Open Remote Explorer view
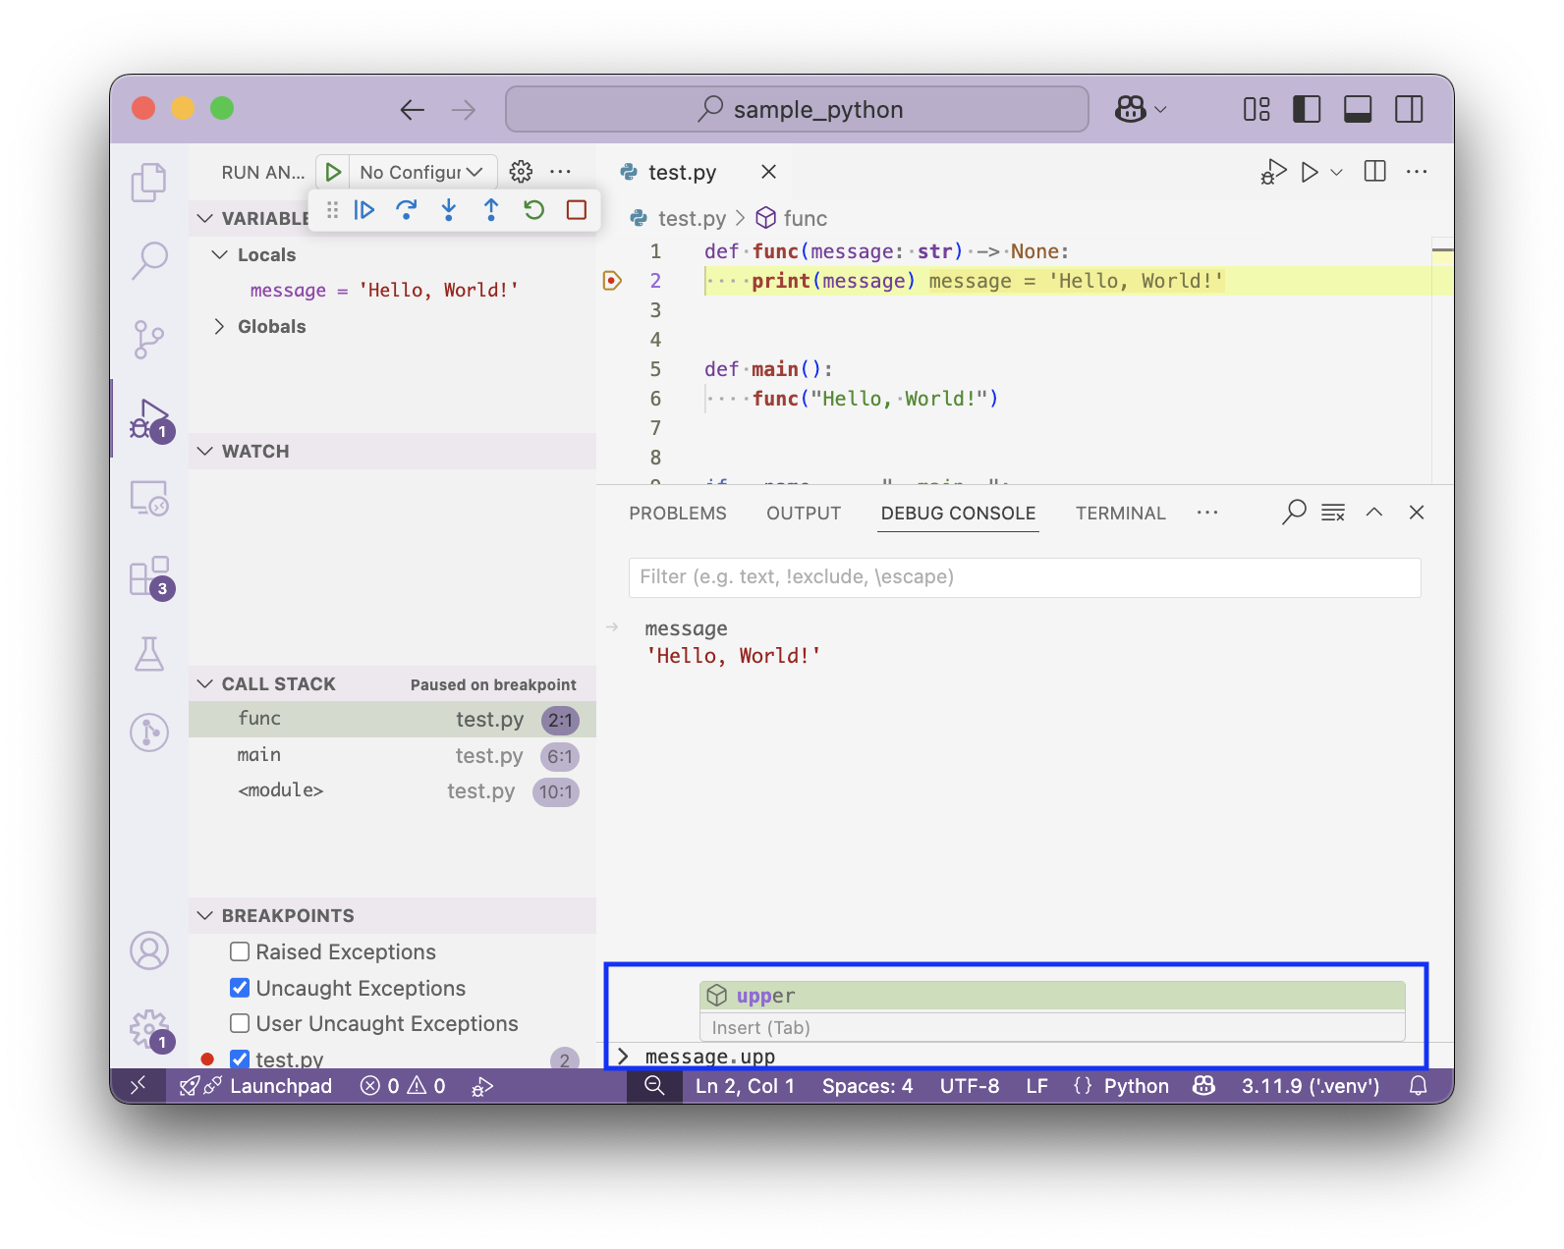The width and height of the screenshot is (1564, 1249). coord(149,498)
